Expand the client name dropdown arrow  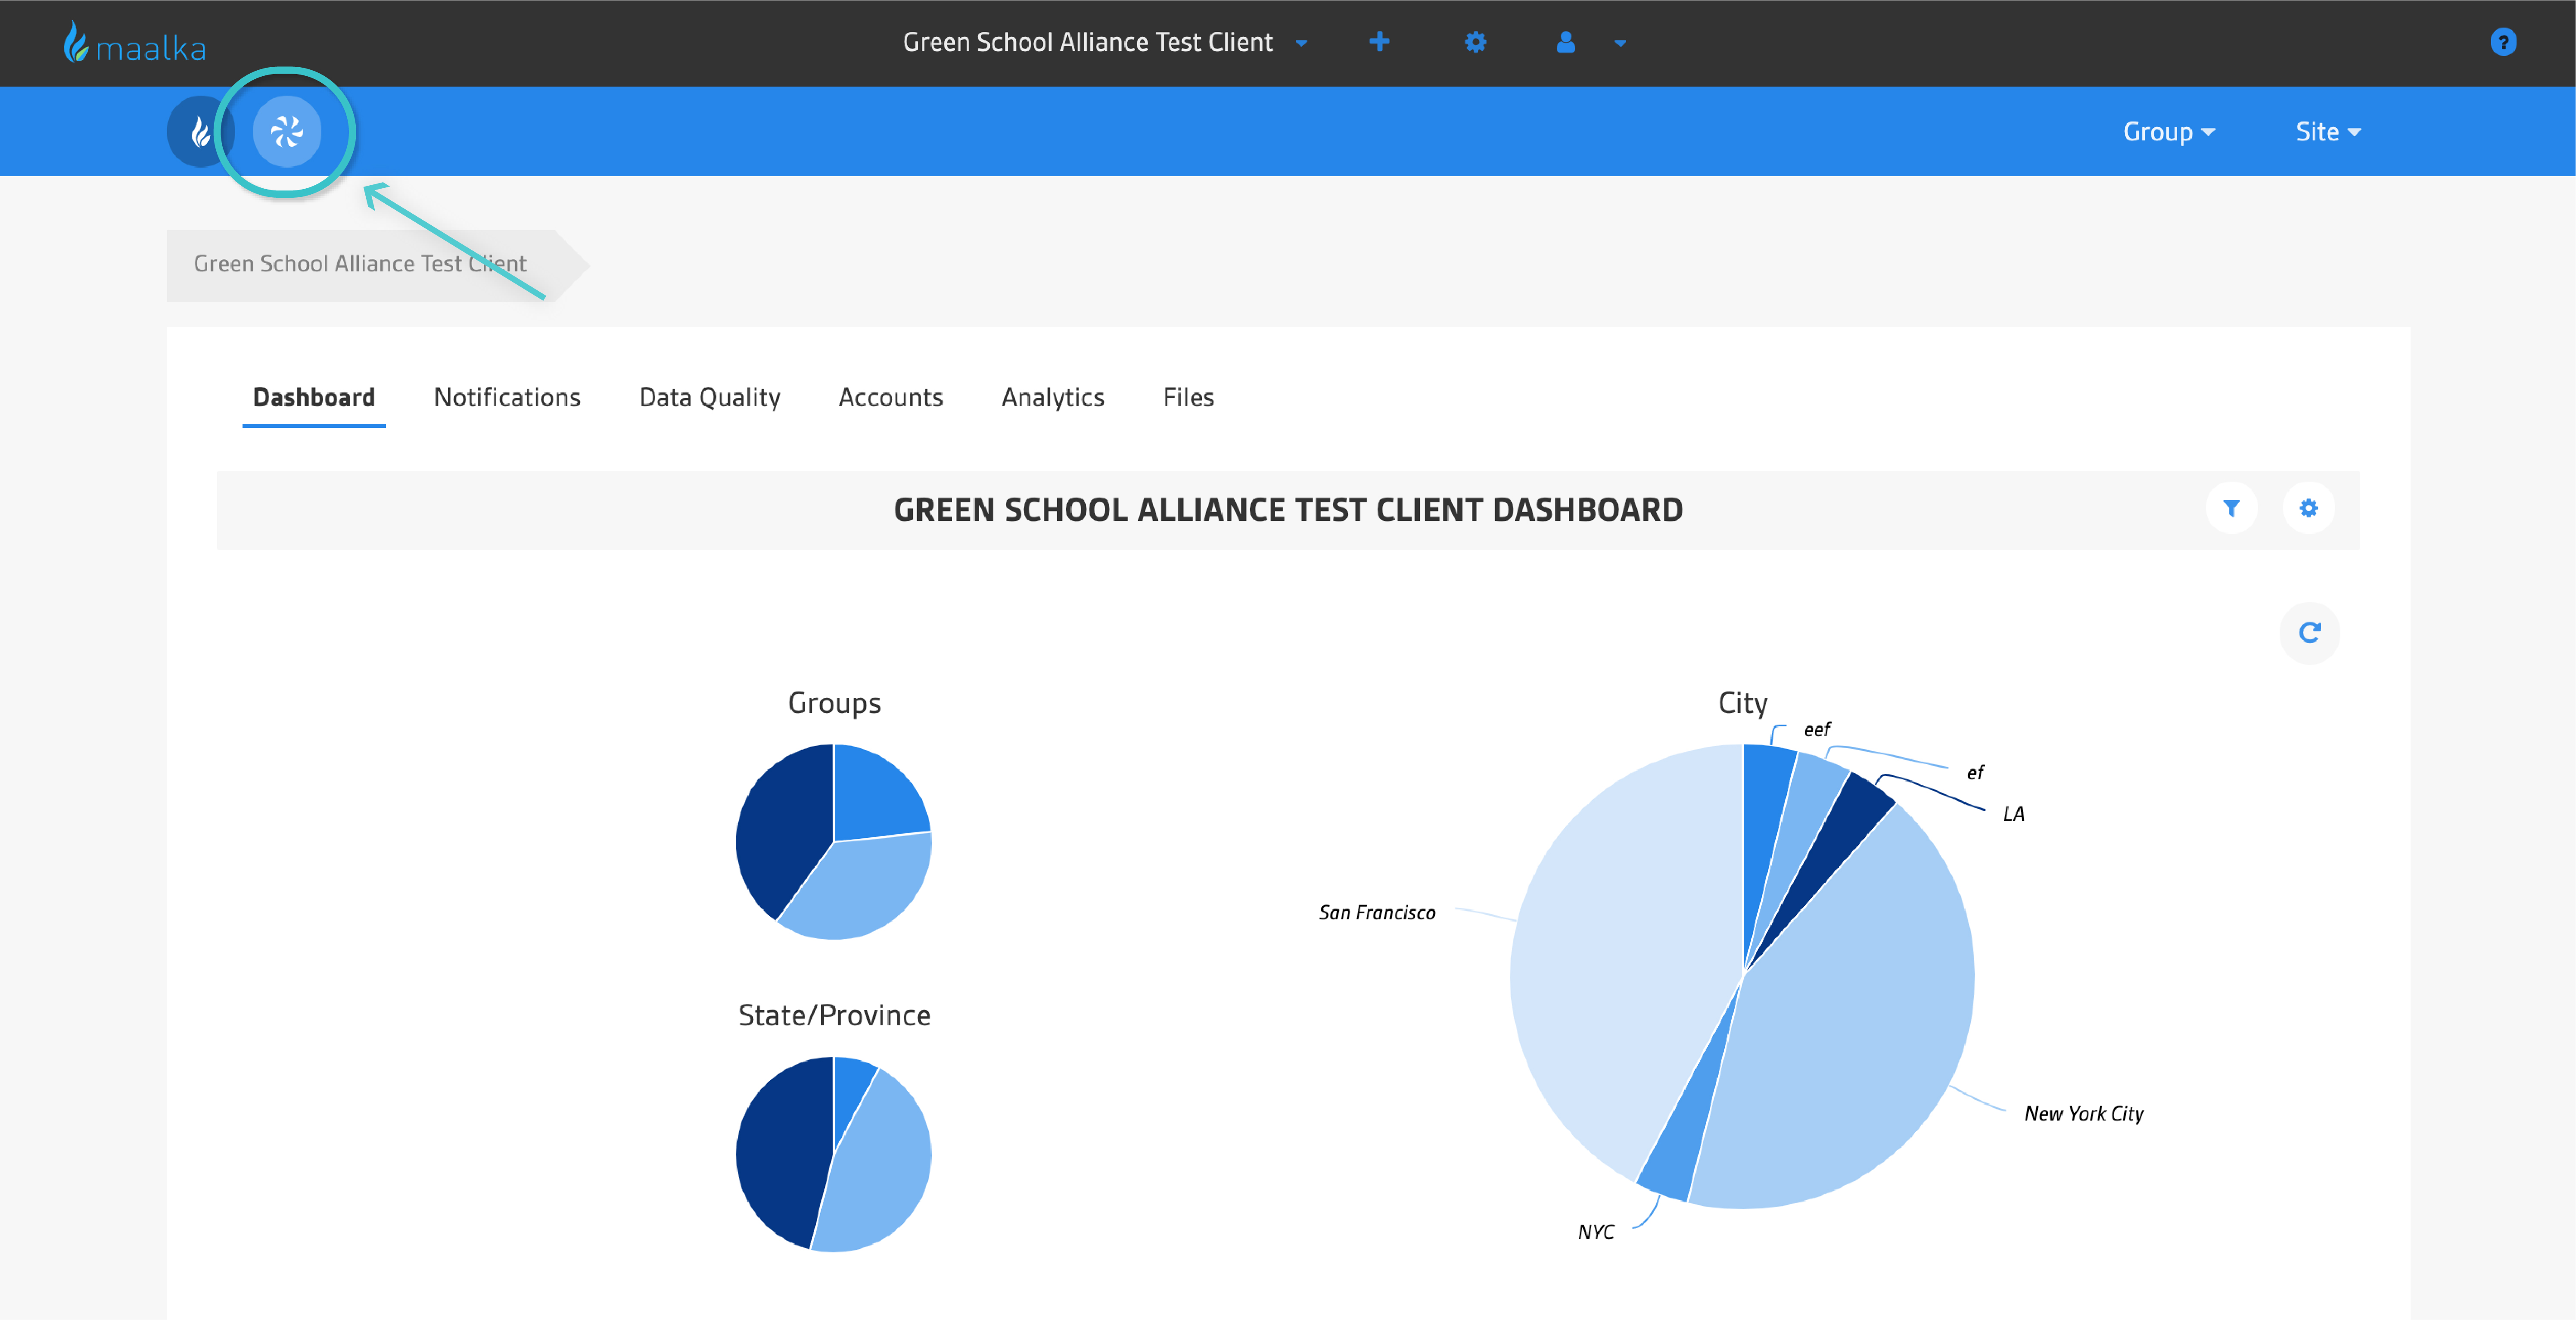[1301, 43]
